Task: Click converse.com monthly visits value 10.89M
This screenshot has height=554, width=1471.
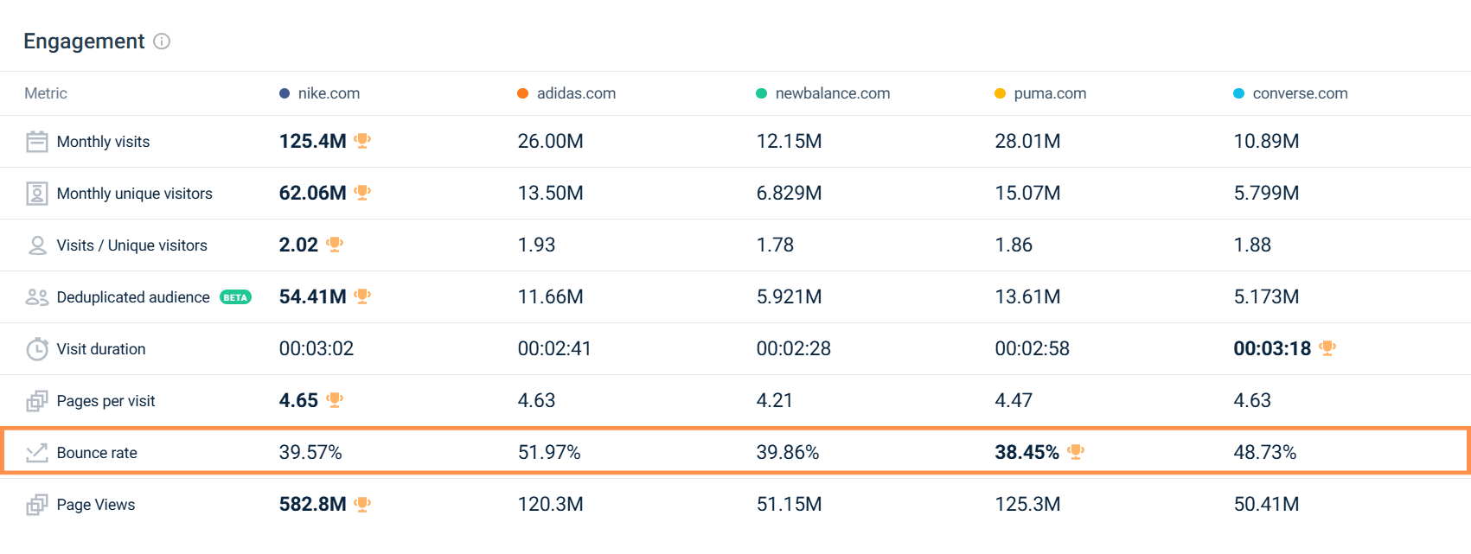Action: click(1266, 141)
